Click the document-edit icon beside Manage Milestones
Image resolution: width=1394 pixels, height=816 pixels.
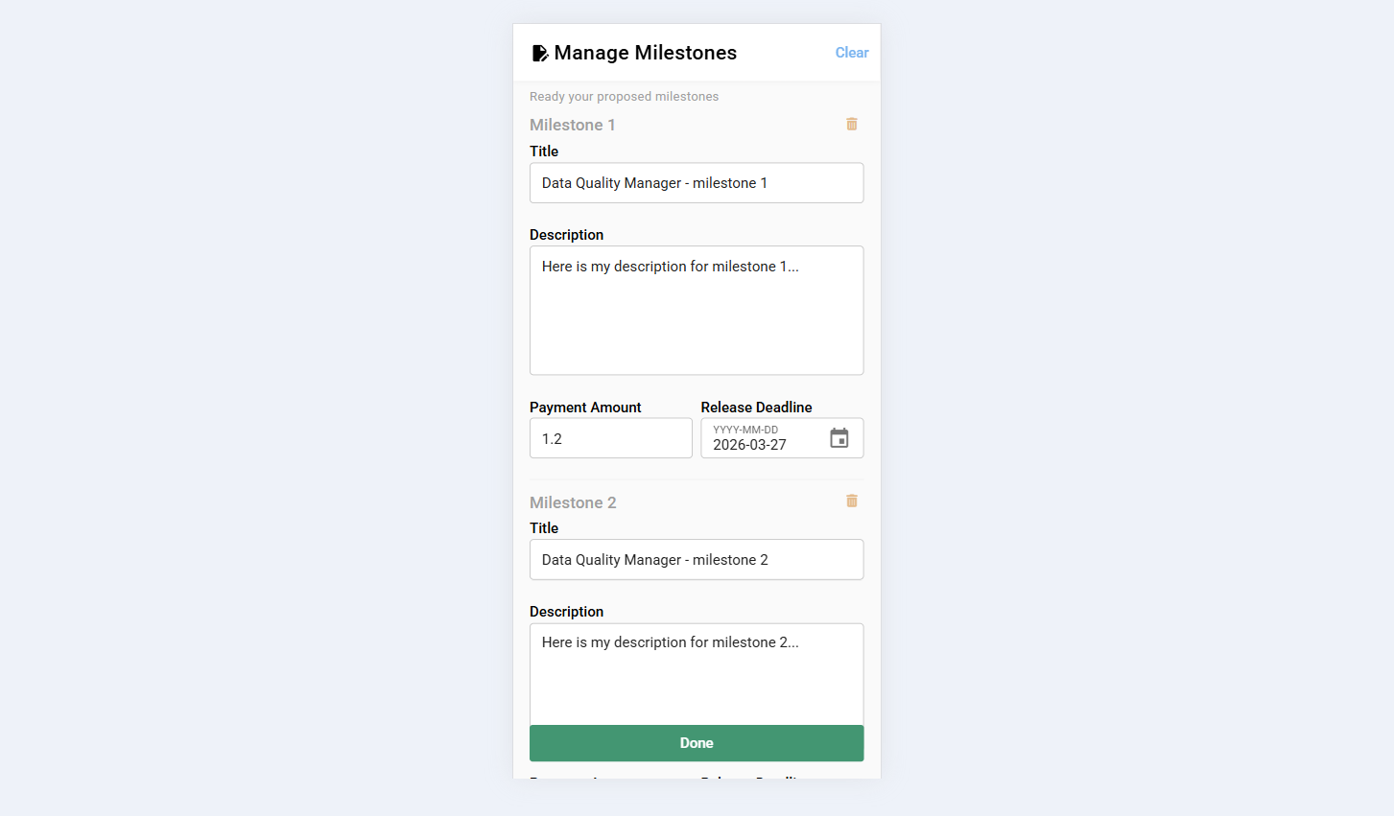pyautogui.click(x=539, y=53)
